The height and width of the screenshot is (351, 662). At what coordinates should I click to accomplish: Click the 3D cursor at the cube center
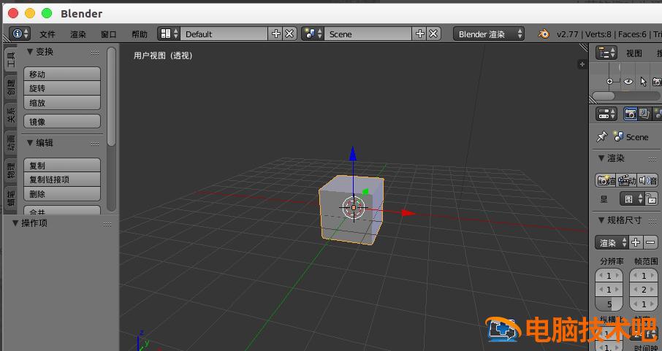[354, 207]
